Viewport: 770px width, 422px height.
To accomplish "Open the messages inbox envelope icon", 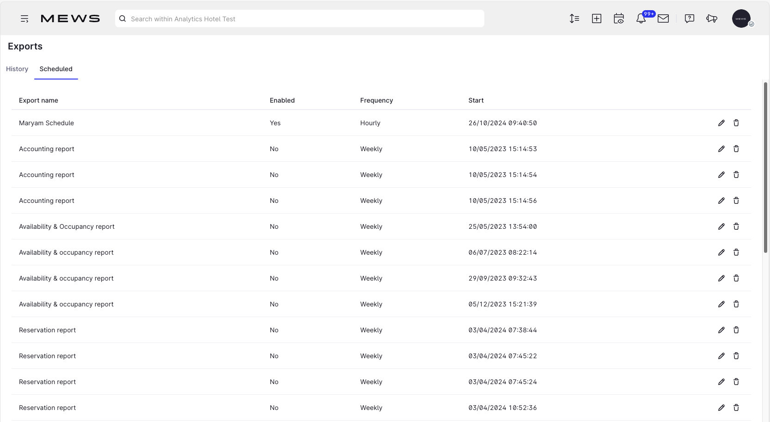I will [663, 18].
